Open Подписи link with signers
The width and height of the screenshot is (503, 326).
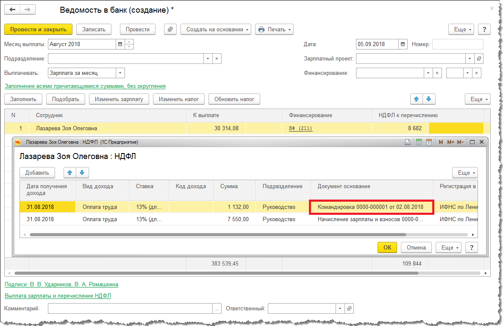point(61,285)
